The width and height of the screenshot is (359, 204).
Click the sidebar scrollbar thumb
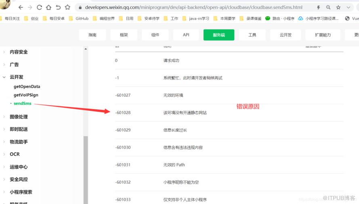point(86,170)
